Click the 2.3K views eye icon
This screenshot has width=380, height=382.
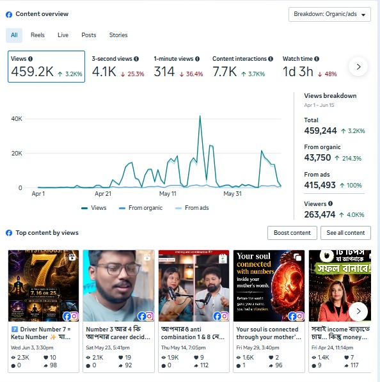point(13,358)
